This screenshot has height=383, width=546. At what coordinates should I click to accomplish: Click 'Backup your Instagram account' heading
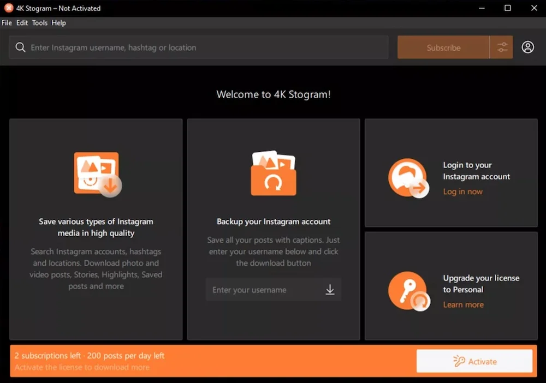[274, 222]
